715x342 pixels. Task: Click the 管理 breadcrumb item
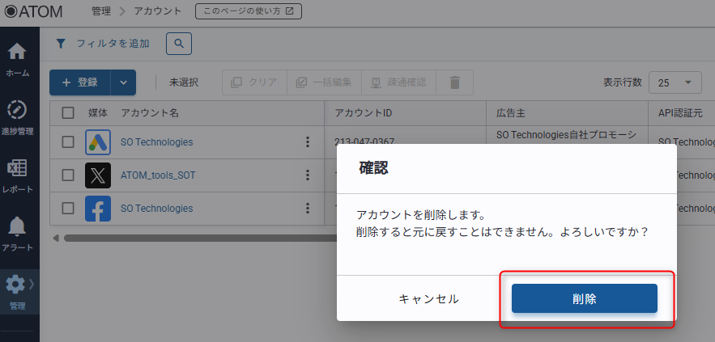(101, 11)
